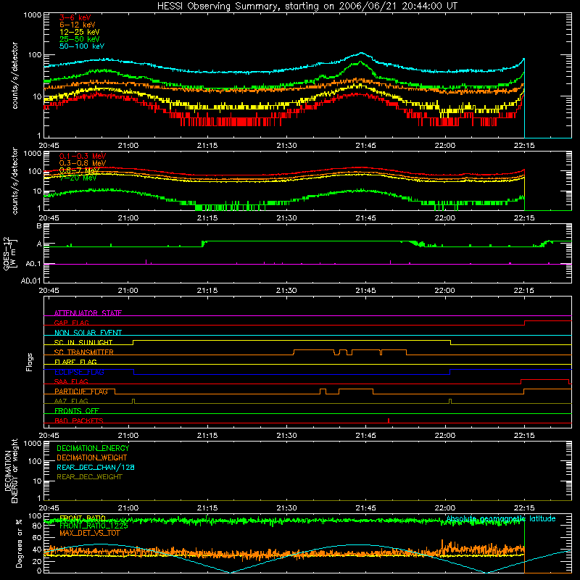Screen dimensions: 580x580
Task: Select the 'ATTENUATOR_STATE' flag label
Action: coord(88,313)
